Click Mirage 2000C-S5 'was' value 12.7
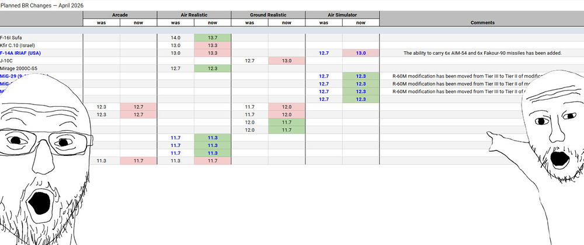584x245 pixels. pyautogui.click(x=175, y=68)
